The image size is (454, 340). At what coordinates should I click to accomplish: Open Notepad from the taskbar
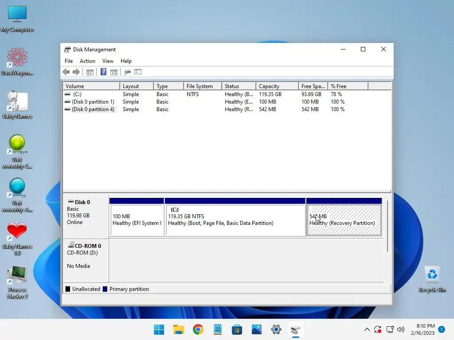pyautogui.click(x=217, y=329)
